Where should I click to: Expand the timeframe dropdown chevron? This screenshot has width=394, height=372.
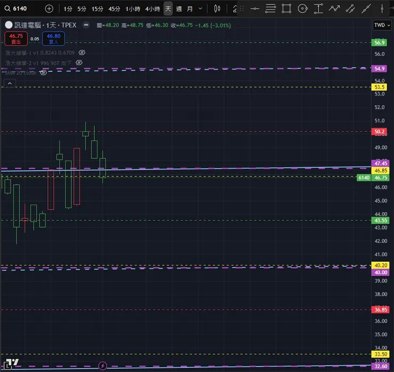click(200, 9)
